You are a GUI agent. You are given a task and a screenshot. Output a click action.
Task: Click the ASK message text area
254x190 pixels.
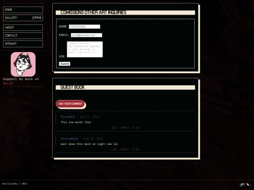point(85,49)
